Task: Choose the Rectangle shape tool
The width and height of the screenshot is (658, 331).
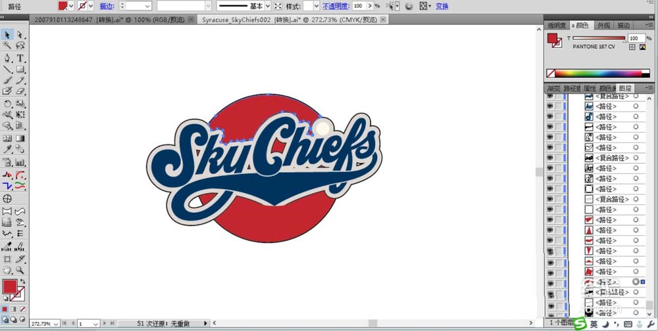Action: pyautogui.click(x=20, y=70)
